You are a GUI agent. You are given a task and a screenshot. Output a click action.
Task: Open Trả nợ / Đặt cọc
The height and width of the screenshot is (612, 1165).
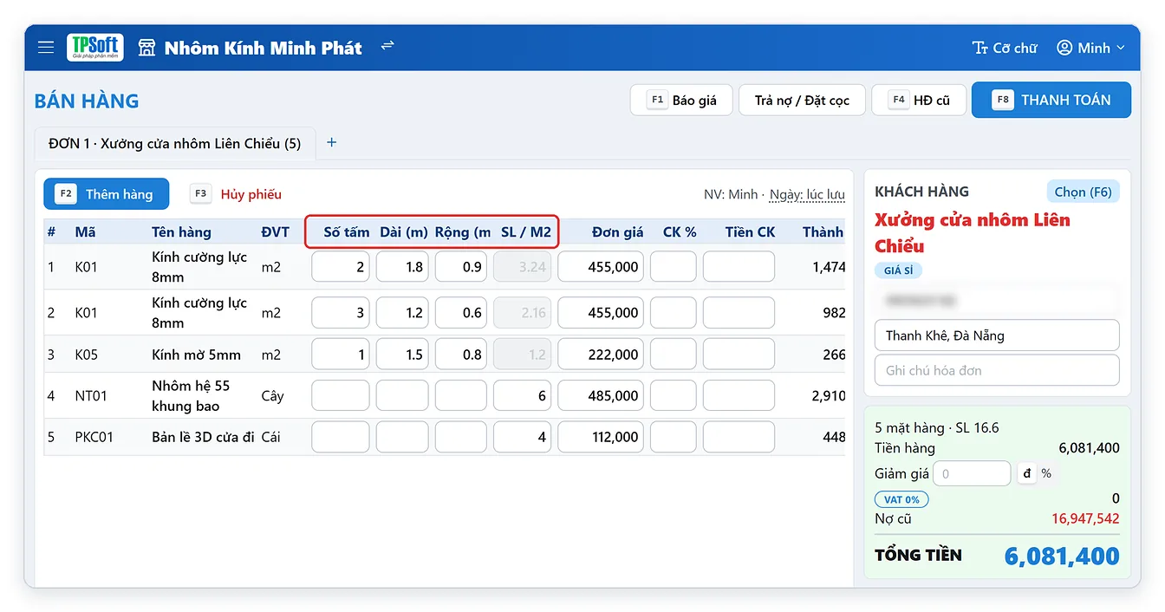click(802, 101)
